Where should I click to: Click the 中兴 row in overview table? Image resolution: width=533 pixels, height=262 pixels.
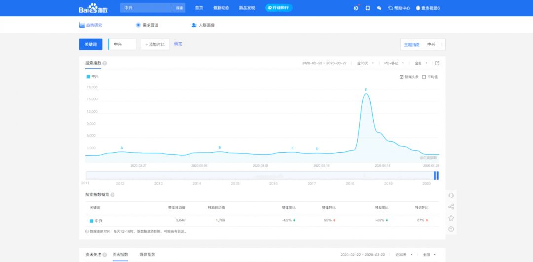pyautogui.click(x=262, y=220)
